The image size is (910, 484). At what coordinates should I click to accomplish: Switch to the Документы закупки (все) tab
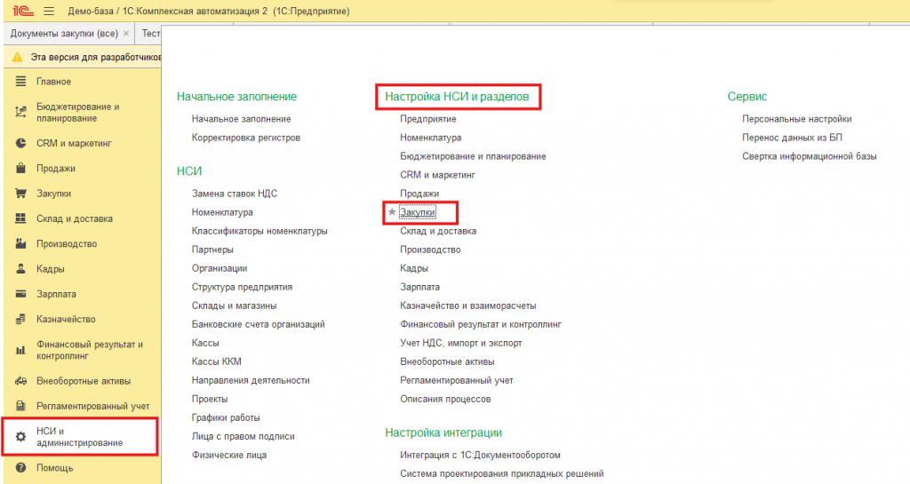pos(64,34)
